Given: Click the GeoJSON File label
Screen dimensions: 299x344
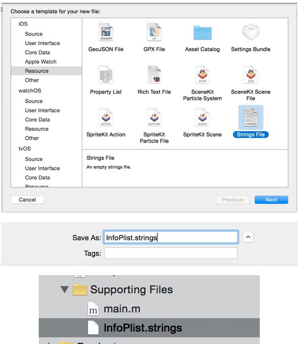Looking at the screenshot, I should click(x=106, y=49).
